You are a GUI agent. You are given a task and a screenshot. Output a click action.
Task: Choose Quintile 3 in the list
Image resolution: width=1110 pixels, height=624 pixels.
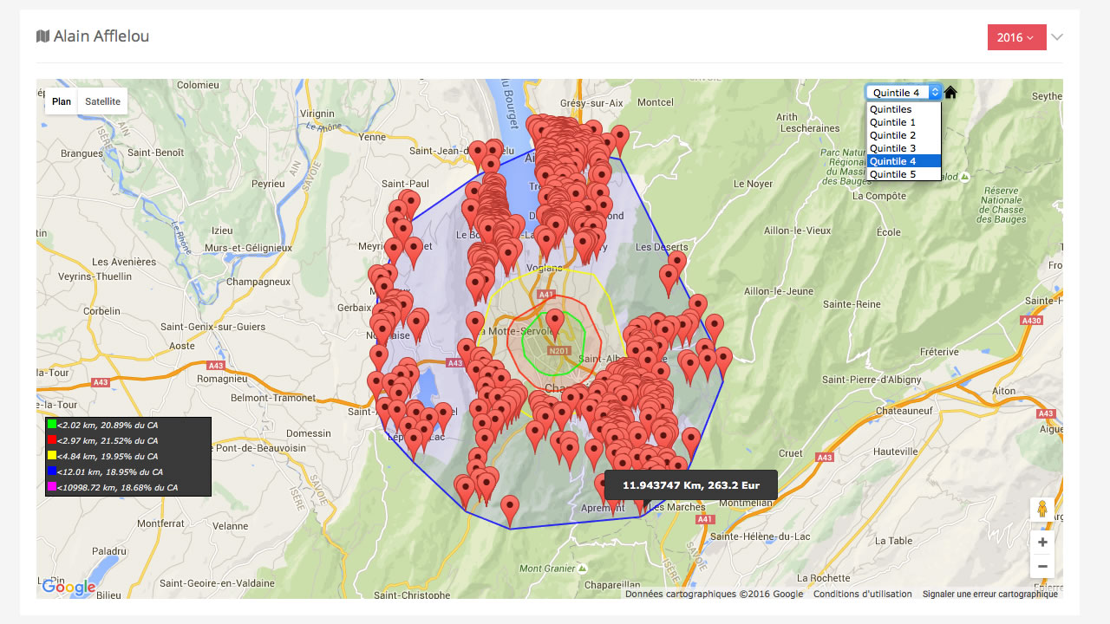[x=904, y=148]
